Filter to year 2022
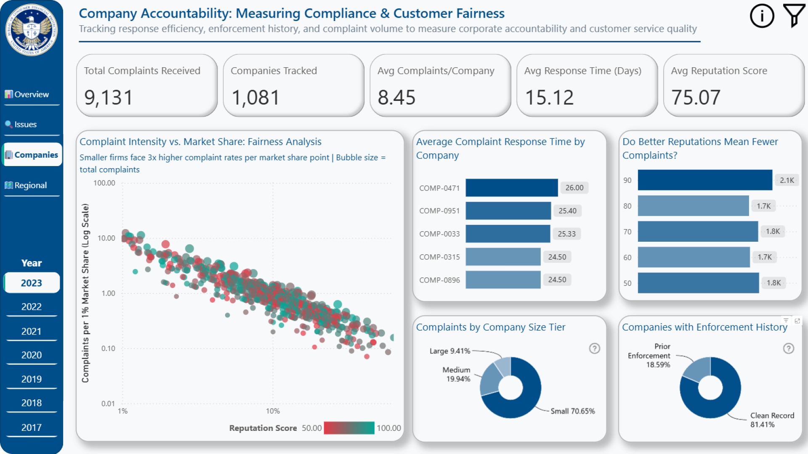 [32, 307]
